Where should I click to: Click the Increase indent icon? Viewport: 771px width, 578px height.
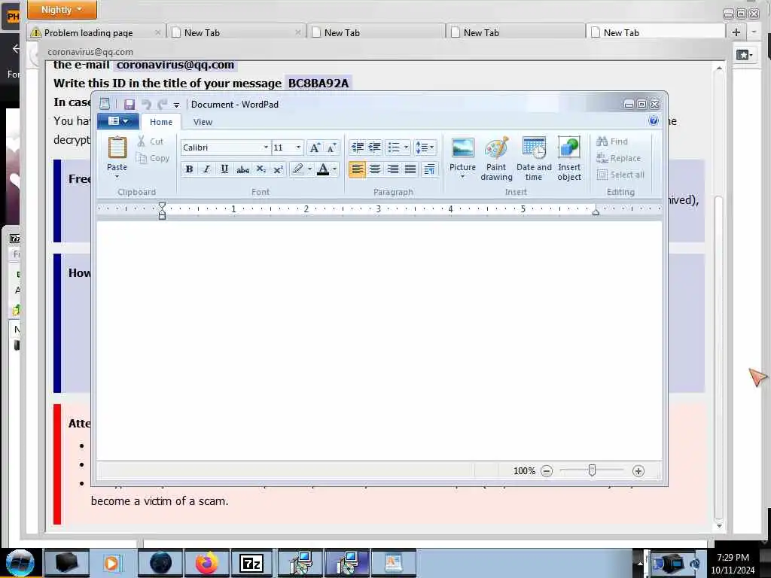pyautogui.click(x=375, y=147)
